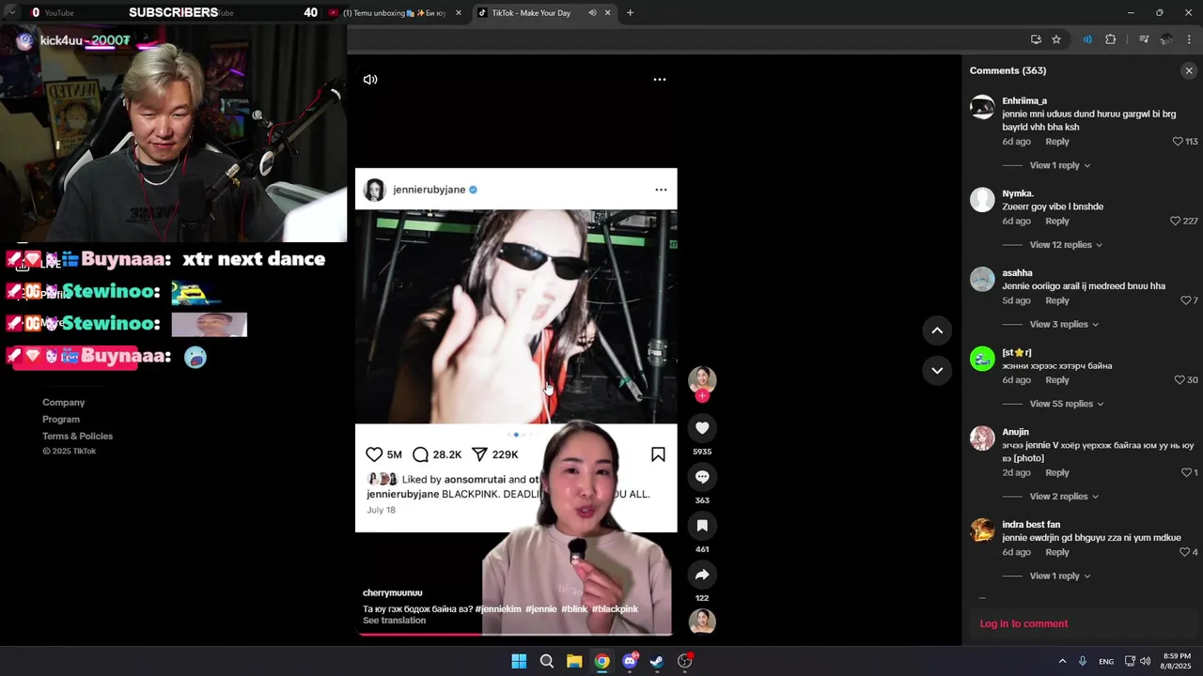Open taskbar Search

pos(546,661)
